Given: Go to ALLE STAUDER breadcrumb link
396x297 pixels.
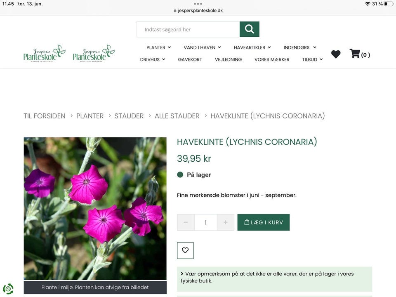Looking at the screenshot, I should (x=177, y=116).
